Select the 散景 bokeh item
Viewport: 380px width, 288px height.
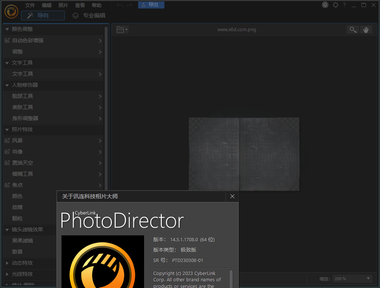coord(17,252)
